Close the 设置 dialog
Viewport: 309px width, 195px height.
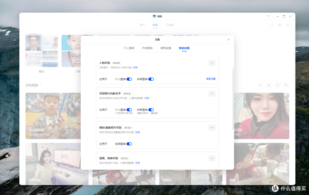click(x=228, y=39)
